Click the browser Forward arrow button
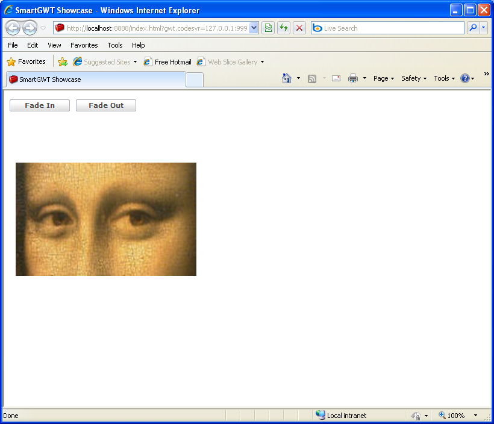Image resolution: width=494 pixels, height=424 pixels. click(30, 28)
